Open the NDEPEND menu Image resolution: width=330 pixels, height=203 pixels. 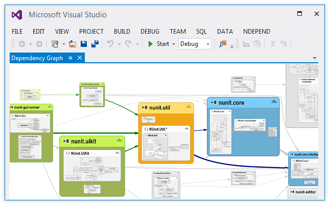point(256,32)
